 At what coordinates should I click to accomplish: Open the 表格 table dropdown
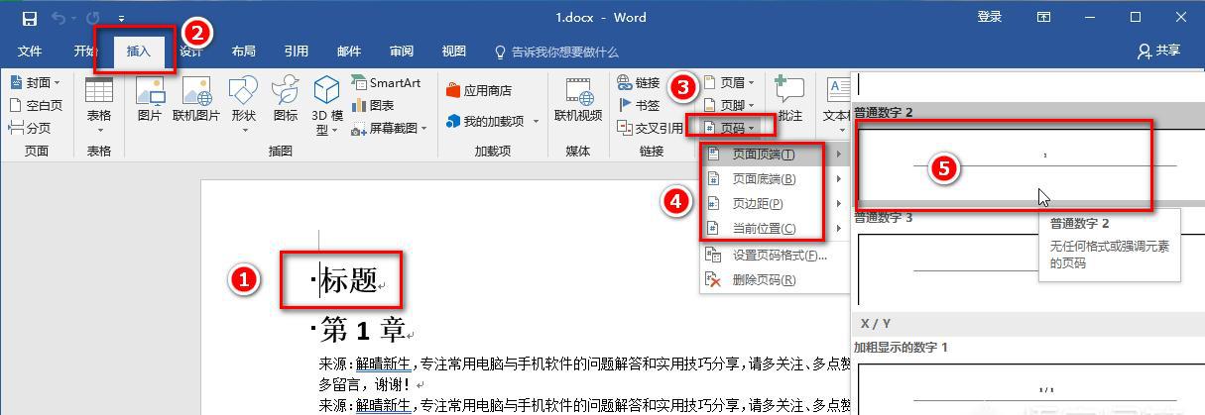pyautogui.click(x=99, y=105)
